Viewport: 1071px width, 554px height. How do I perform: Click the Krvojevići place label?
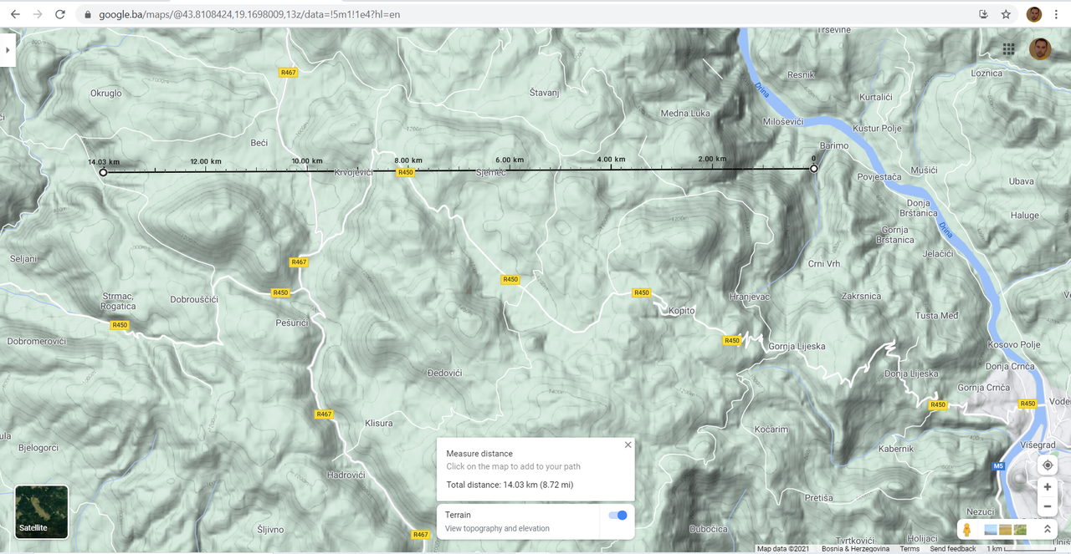(353, 171)
